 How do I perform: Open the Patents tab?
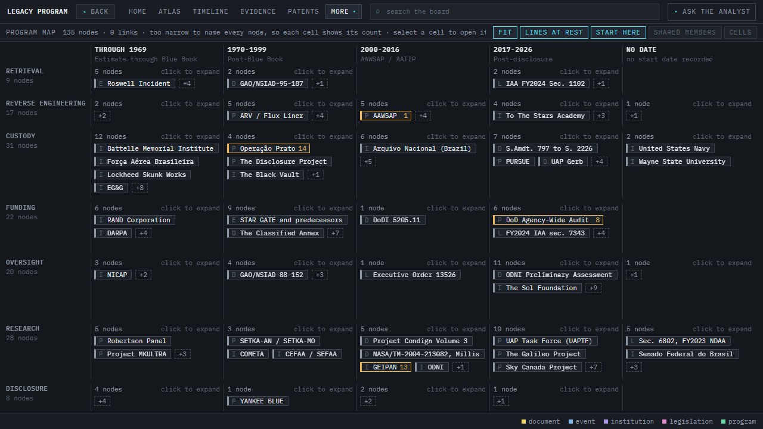pos(303,11)
